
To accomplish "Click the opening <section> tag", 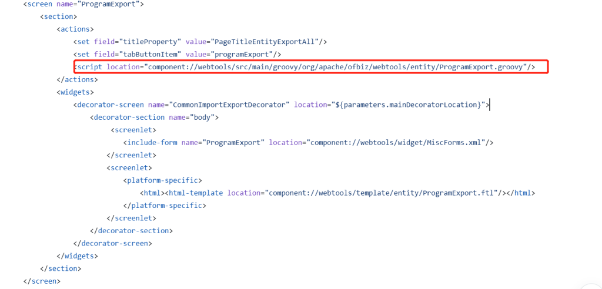I will 59,16.
